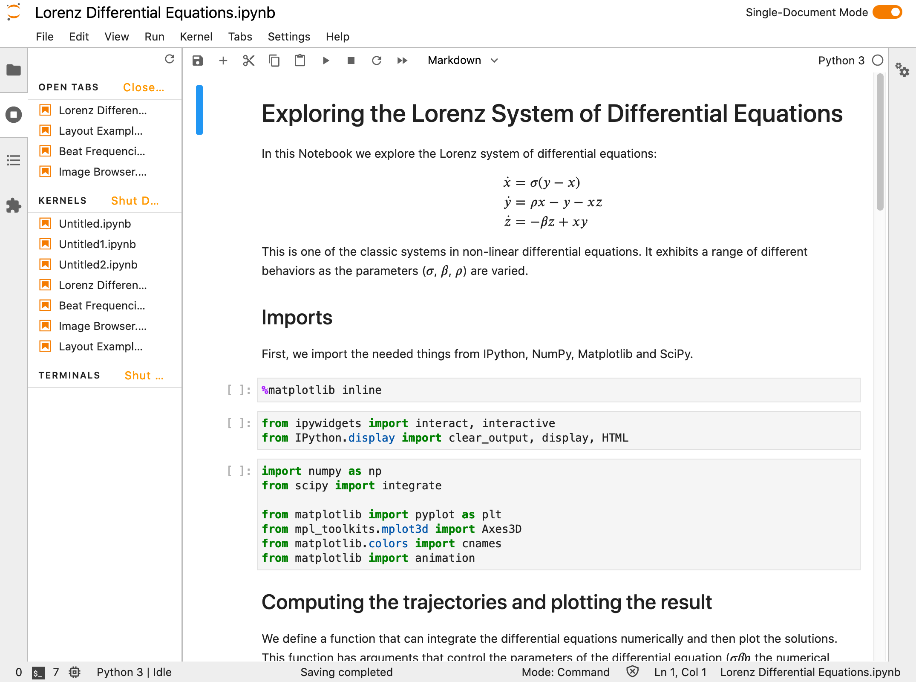Run the selected cell
Screen dimensions: 916x682
325,60
